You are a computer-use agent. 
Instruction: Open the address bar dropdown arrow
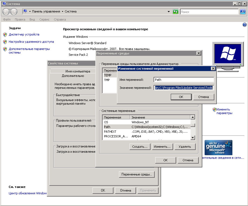(169, 12)
